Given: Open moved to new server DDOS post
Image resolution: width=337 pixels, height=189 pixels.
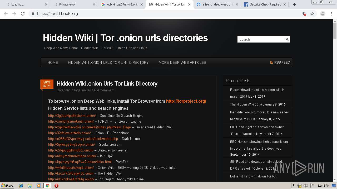Looking at the screenshot, I should 259,115.
